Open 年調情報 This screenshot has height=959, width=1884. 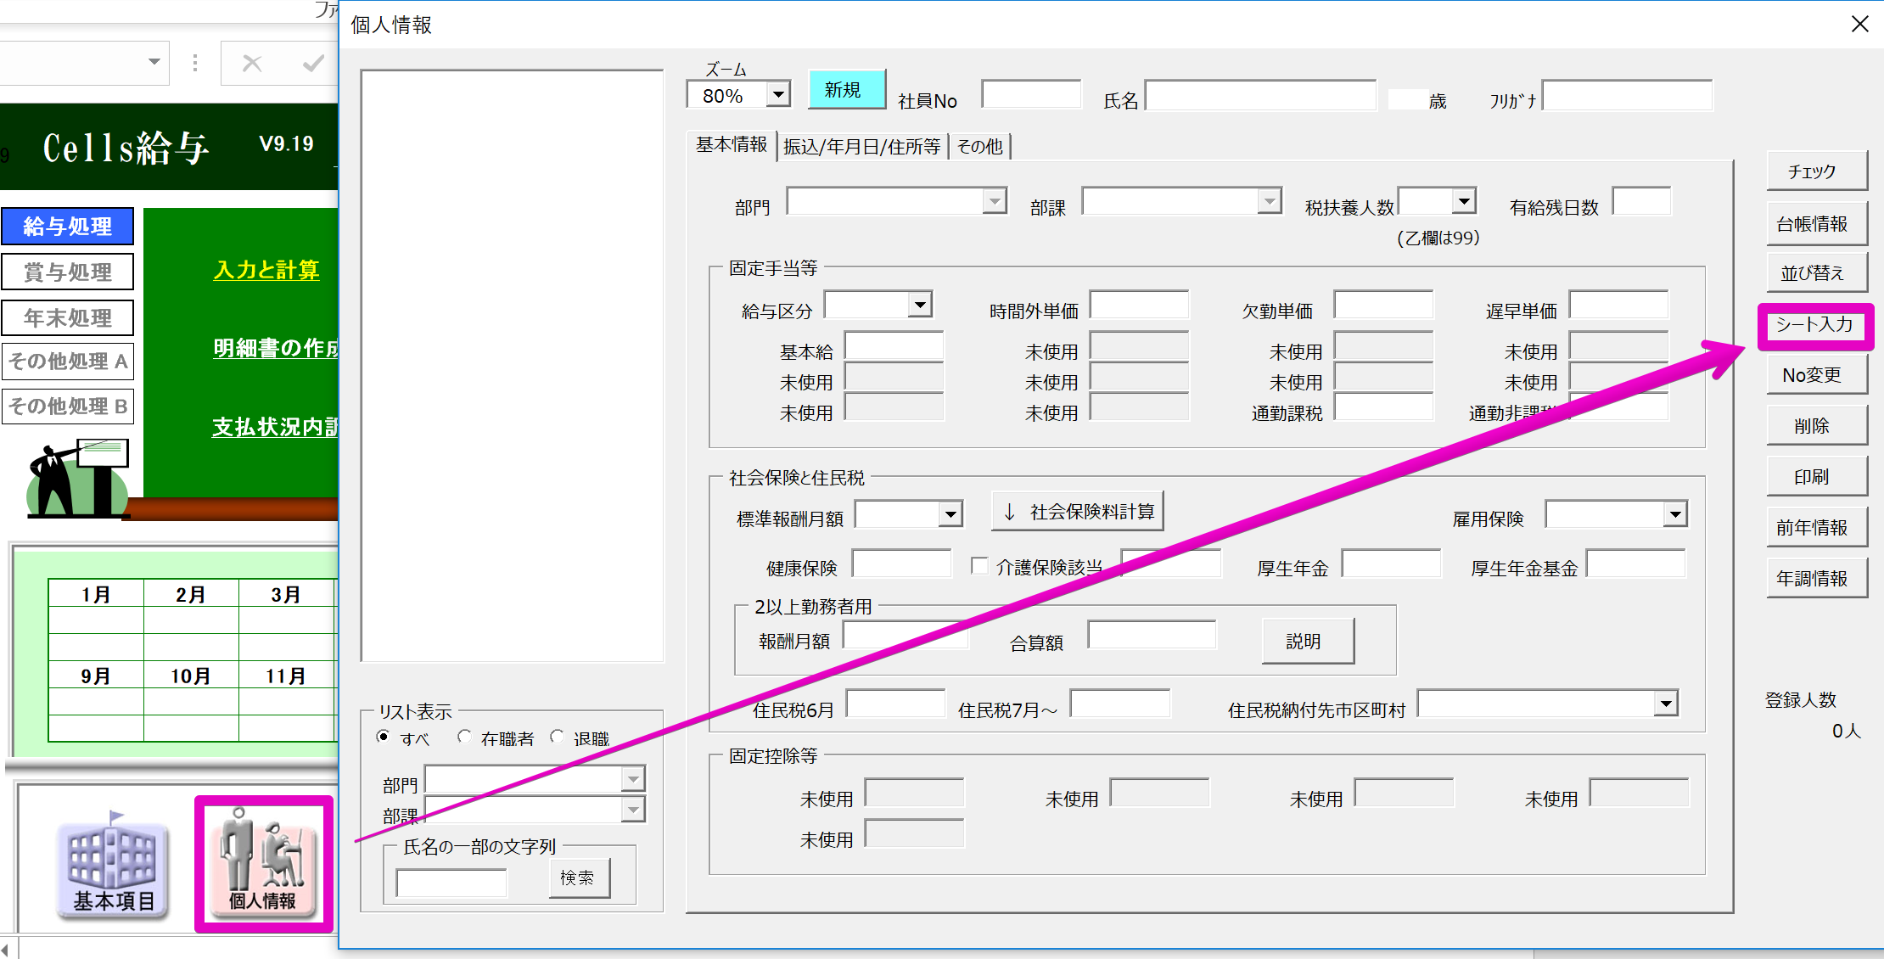point(1816,578)
